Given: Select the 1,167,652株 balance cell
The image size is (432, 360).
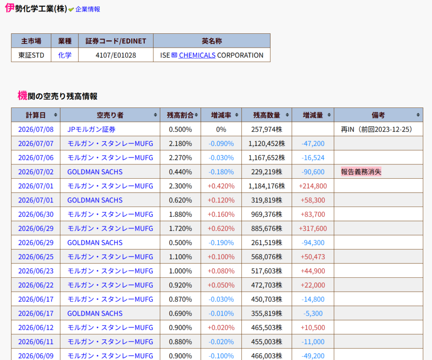Looking at the screenshot, I should [x=267, y=158].
